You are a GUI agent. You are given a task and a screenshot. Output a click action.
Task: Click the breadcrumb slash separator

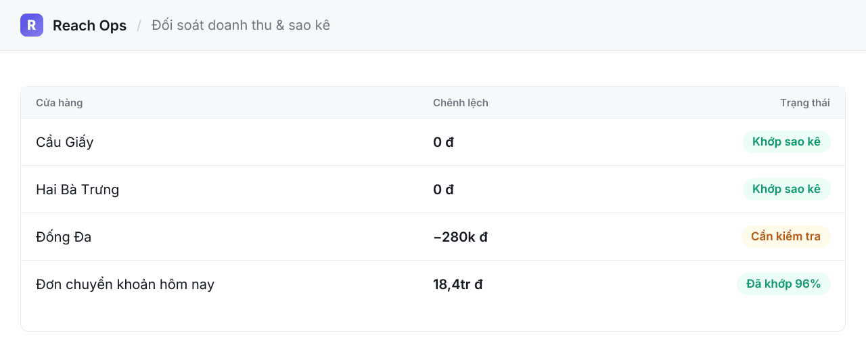pyautogui.click(x=139, y=25)
